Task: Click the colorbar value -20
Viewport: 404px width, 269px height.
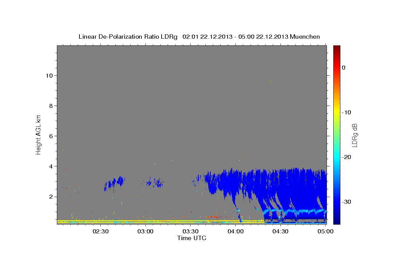Action: (x=347, y=157)
